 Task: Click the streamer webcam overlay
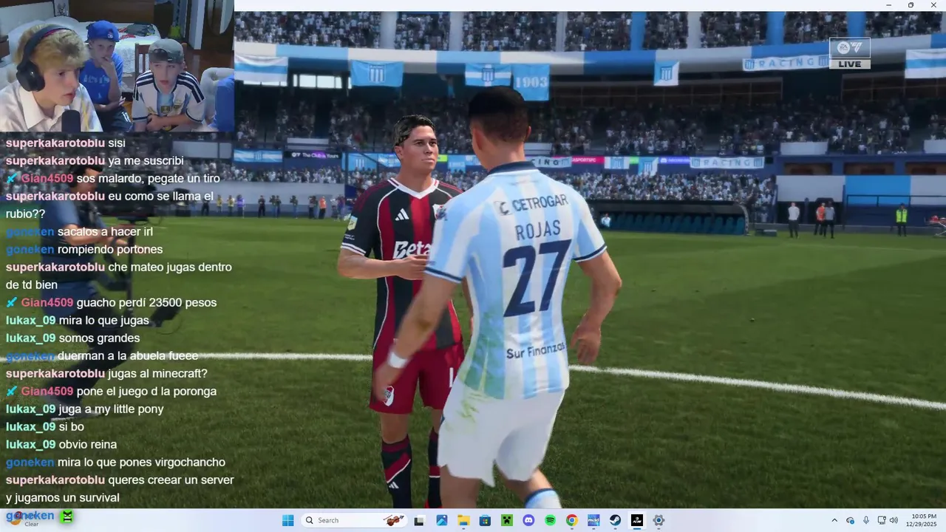pos(117,66)
